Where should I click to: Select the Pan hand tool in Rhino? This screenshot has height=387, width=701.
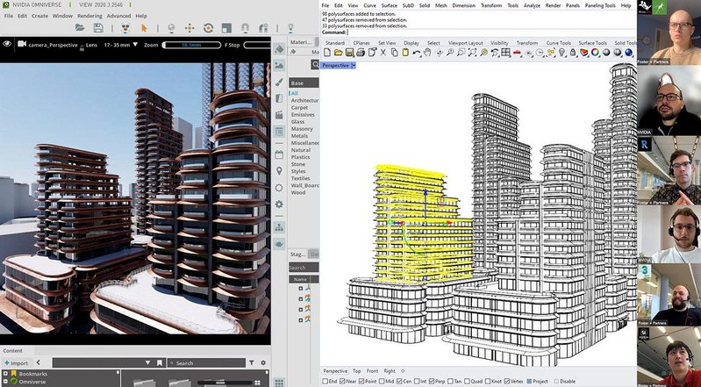click(427, 53)
